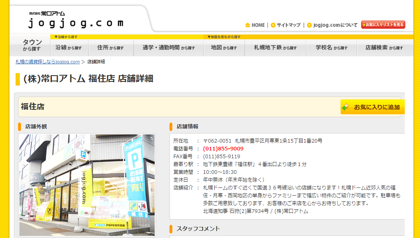The image size is (420, 238).
Task: Open the 地図から探す menu item
Action: click(224, 48)
